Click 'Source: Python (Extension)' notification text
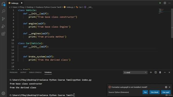173x97 pixels. point(119,92)
